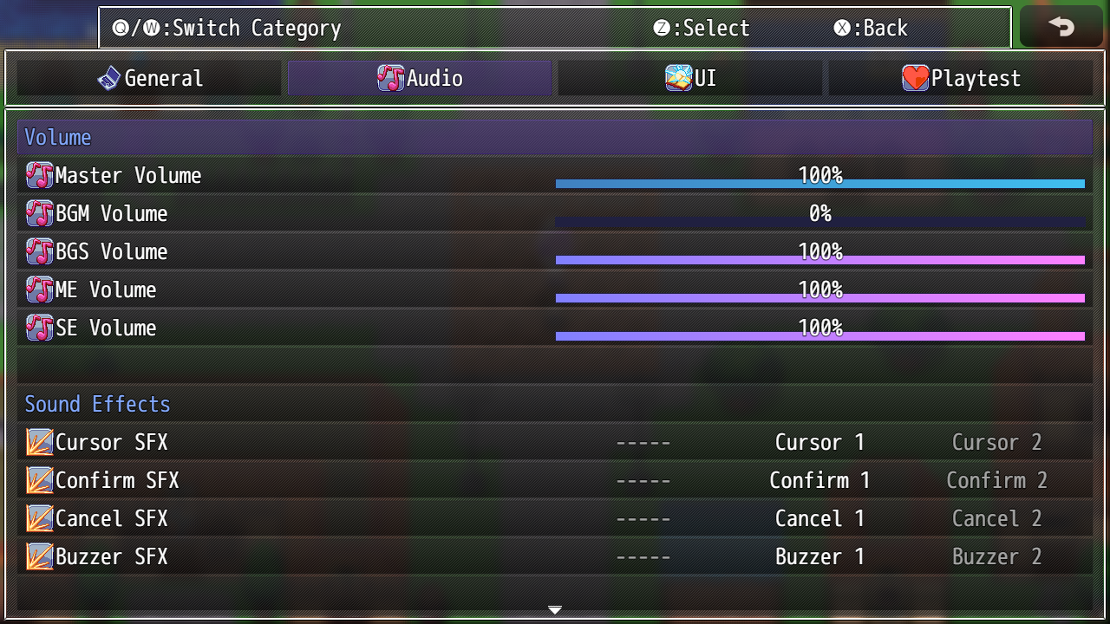This screenshot has width=1110, height=624.
Task: Open the Playtest tab
Action: [961, 78]
